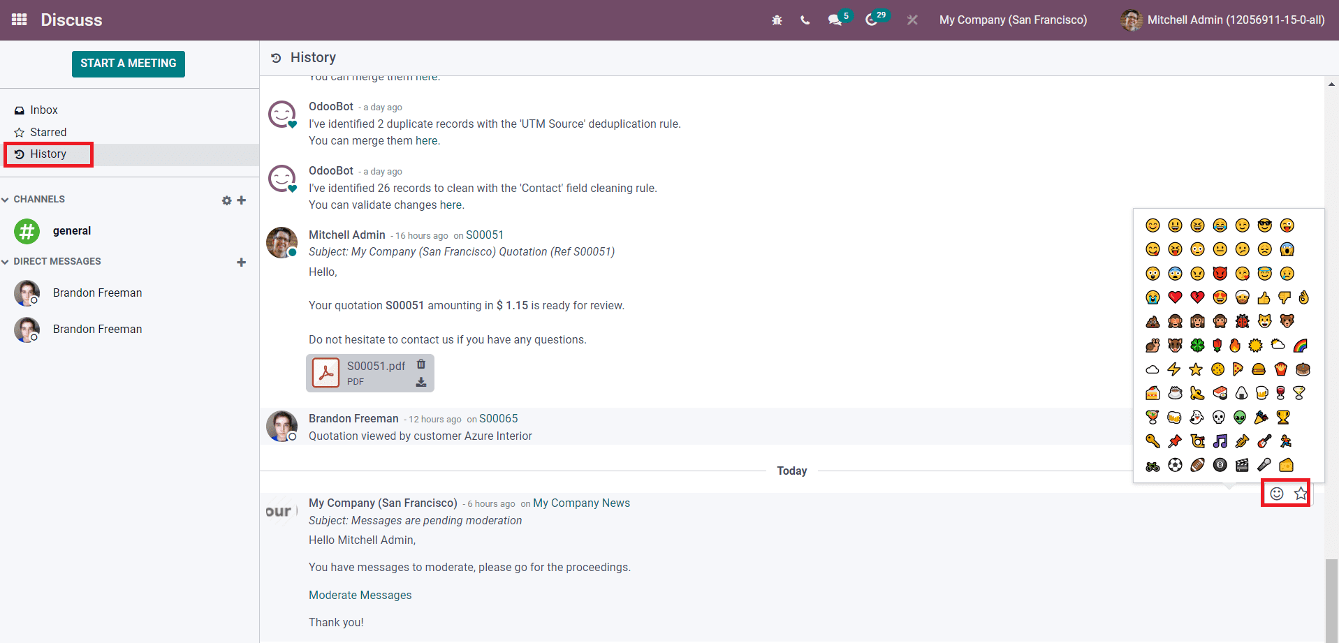Pick the trophy emoji

point(1283,417)
